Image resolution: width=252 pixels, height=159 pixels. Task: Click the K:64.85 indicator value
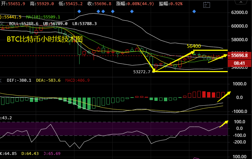tap(8, 153)
